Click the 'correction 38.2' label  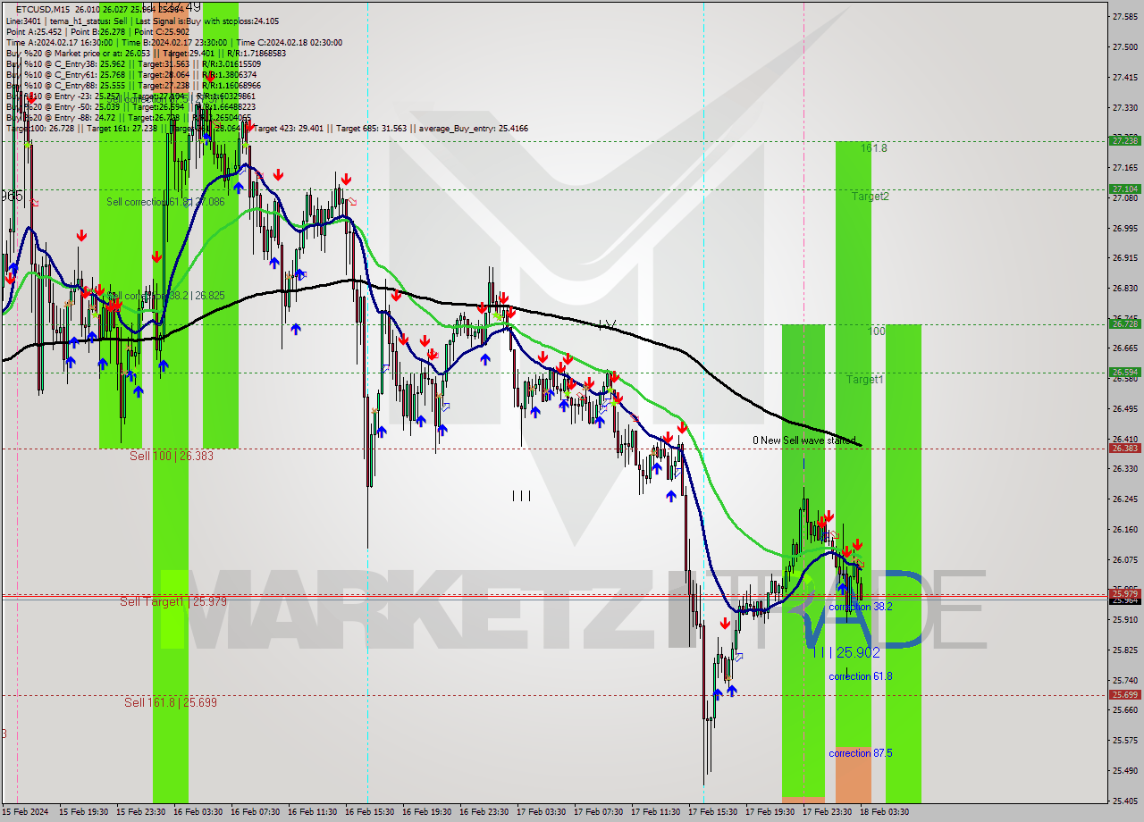pyautogui.click(x=861, y=607)
